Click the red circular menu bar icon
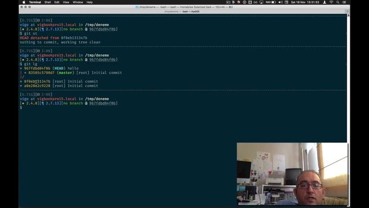 coord(239,2)
